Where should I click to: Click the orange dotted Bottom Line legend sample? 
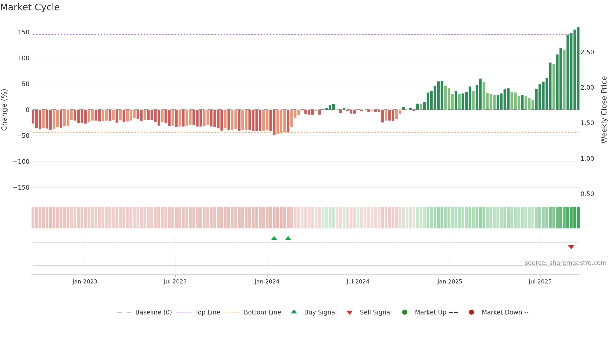[233, 312]
